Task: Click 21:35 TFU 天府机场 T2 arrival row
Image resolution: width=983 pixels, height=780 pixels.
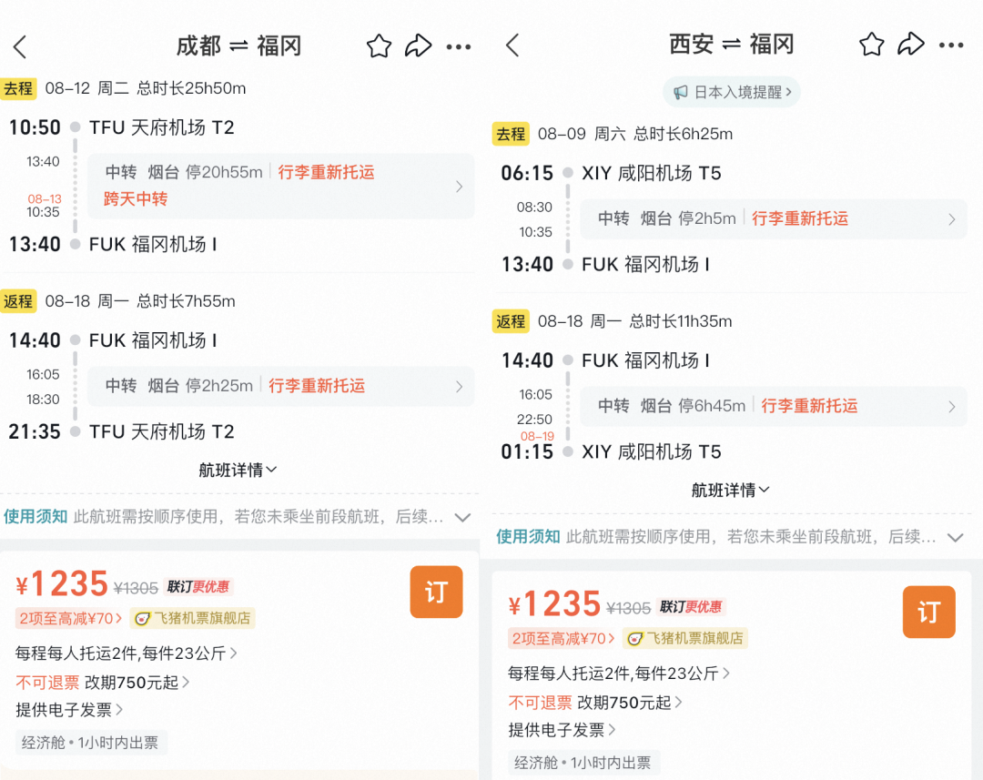Action: [122, 432]
